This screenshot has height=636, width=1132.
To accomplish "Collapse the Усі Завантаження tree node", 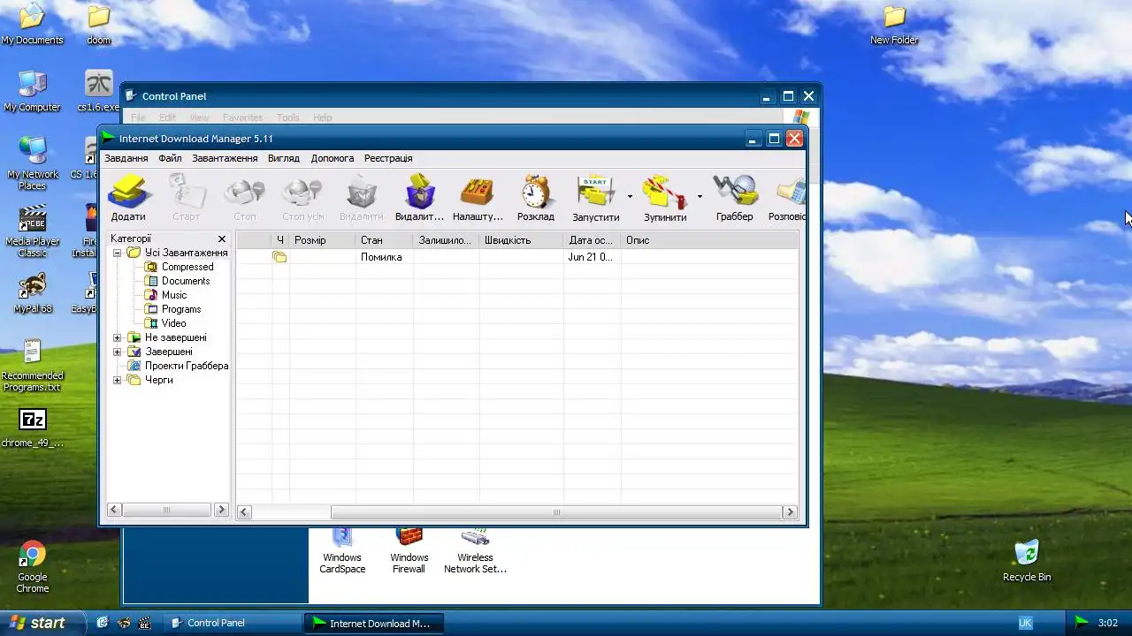I will click(117, 253).
